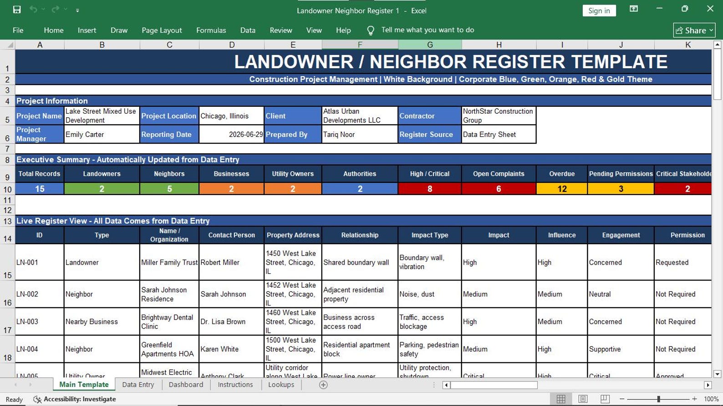Select the Emily Carter project manager cell

102,135
